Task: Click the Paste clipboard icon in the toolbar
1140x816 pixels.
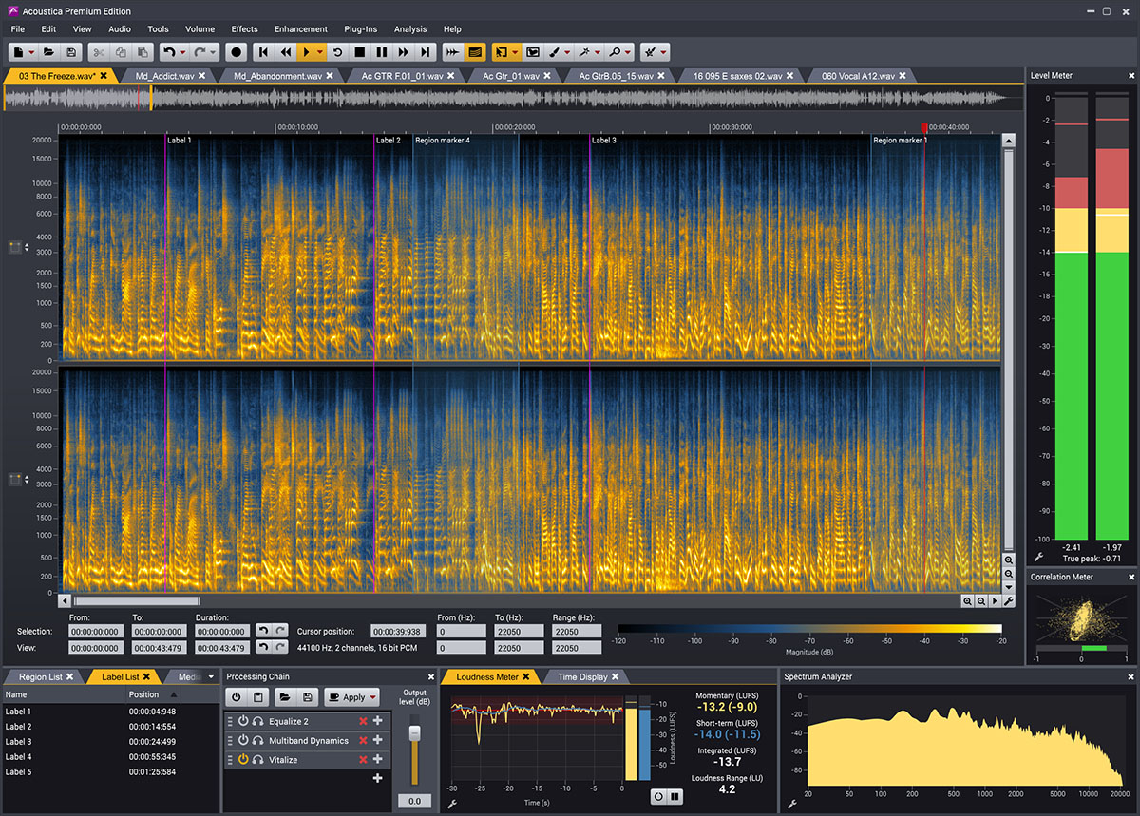Action: coord(143,52)
